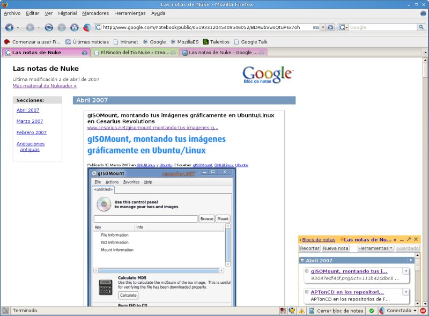Open the Marcadores menu

tap(95, 13)
